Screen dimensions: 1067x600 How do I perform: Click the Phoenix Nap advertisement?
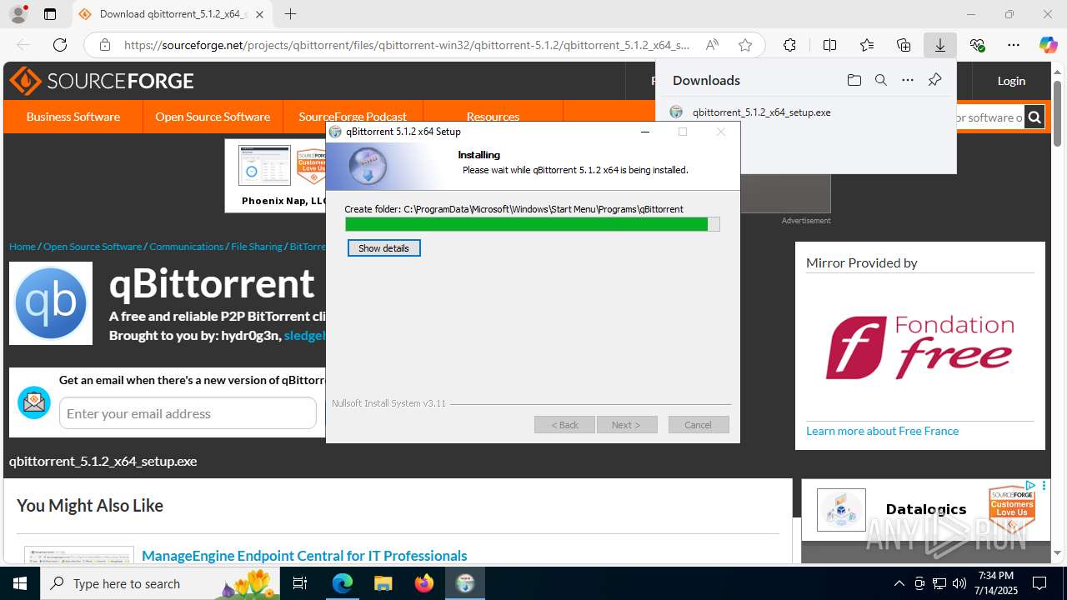pos(275,176)
